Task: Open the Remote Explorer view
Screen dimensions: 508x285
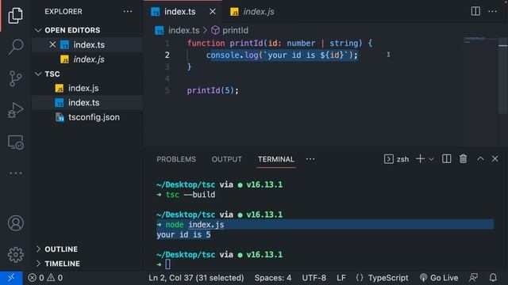Action: coord(15,142)
